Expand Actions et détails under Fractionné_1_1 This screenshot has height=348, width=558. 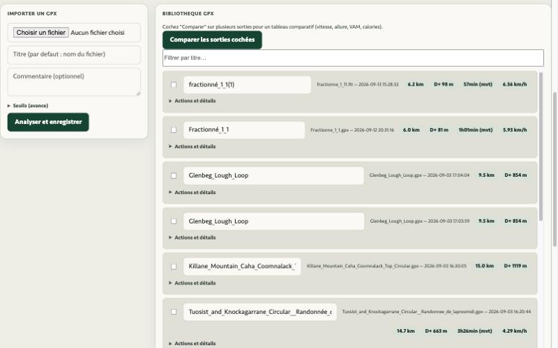[x=193, y=146]
